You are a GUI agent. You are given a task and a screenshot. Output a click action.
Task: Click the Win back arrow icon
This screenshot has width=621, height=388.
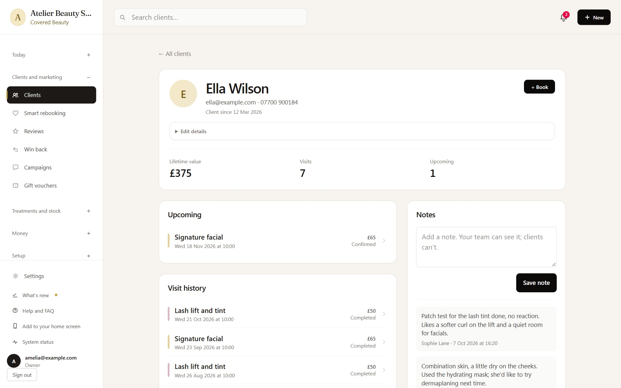click(16, 149)
